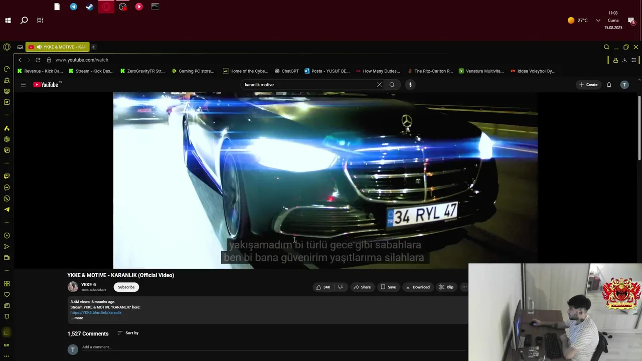Click the browser vertical scrollbar
Image resolution: width=642 pixels, height=361 pixels.
[639, 128]
